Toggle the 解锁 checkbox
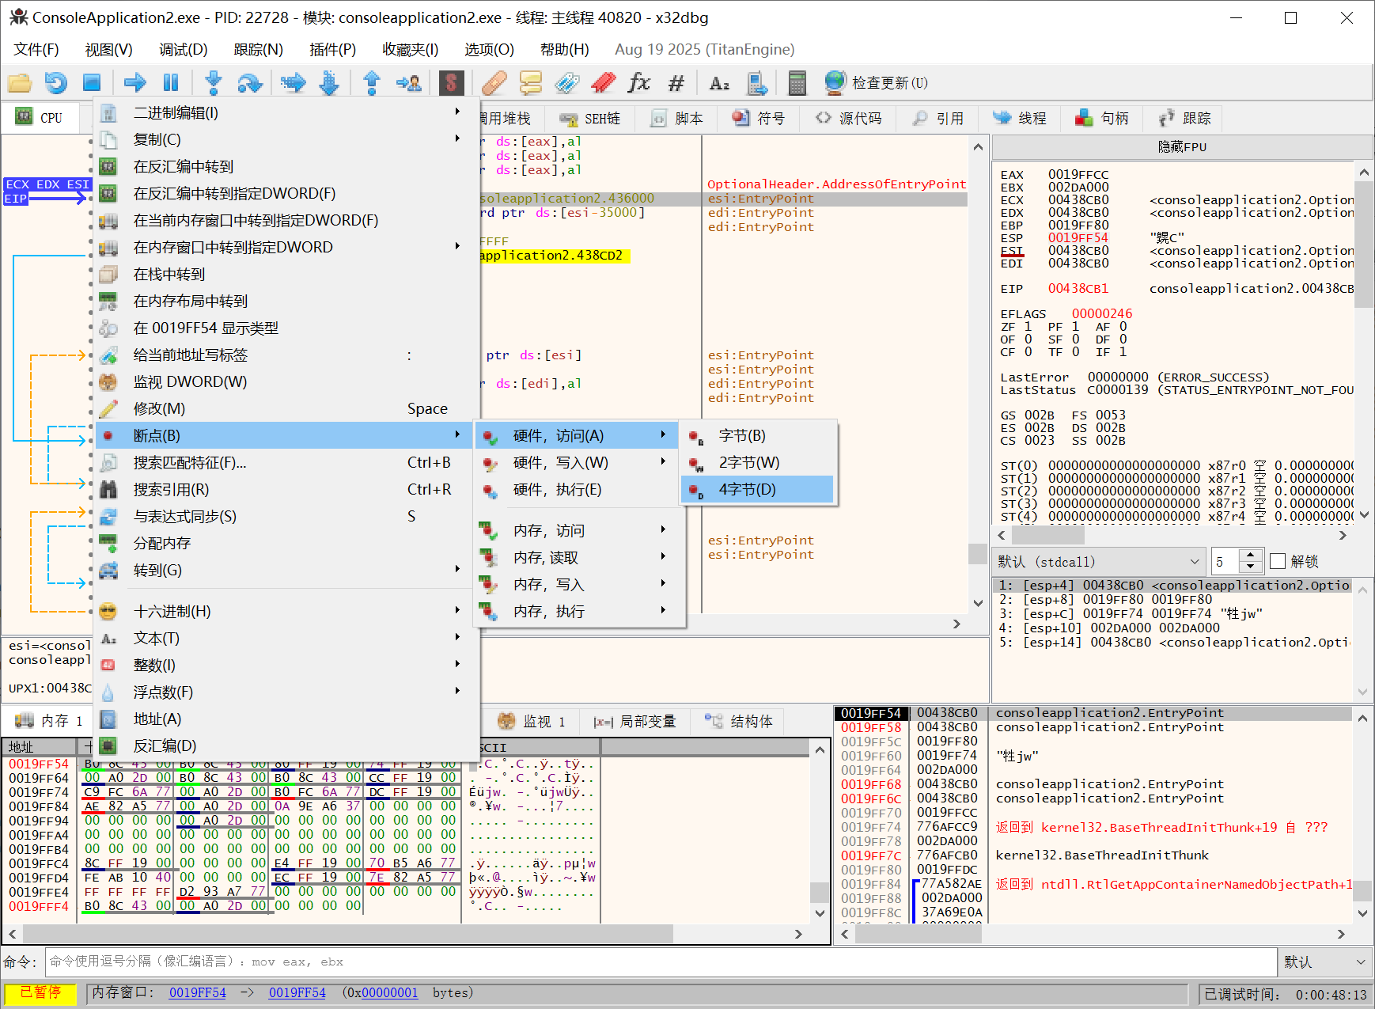Screen dimensions: 1375x1009 click(x=1278, y=561)
